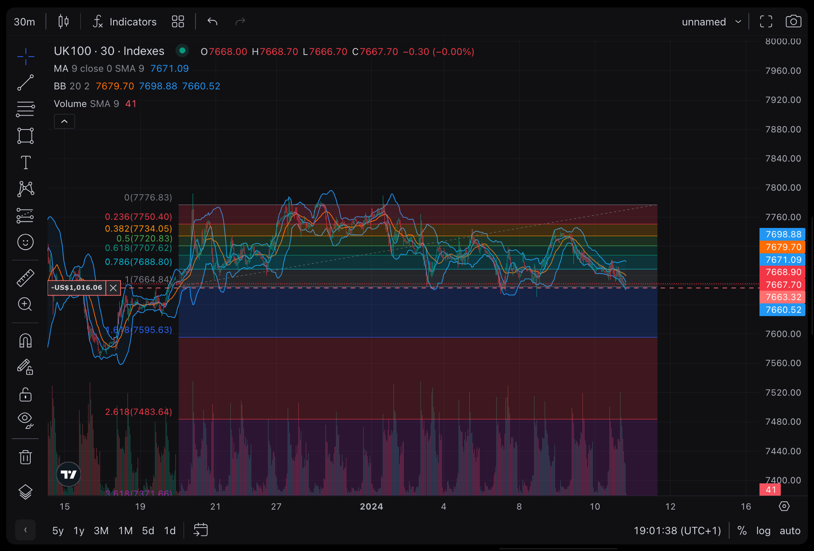Image resolution: width=814 pixels, height=551 pixels.
Task: Activate the zoom in tool
Action: (x=25, y=304)
